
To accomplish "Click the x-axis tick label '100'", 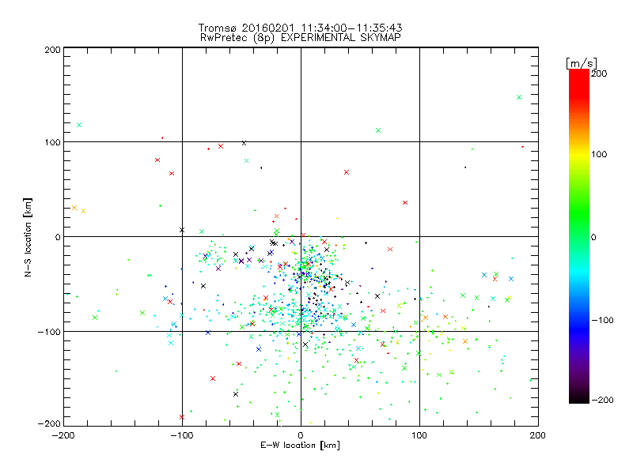I will point(419,435).
